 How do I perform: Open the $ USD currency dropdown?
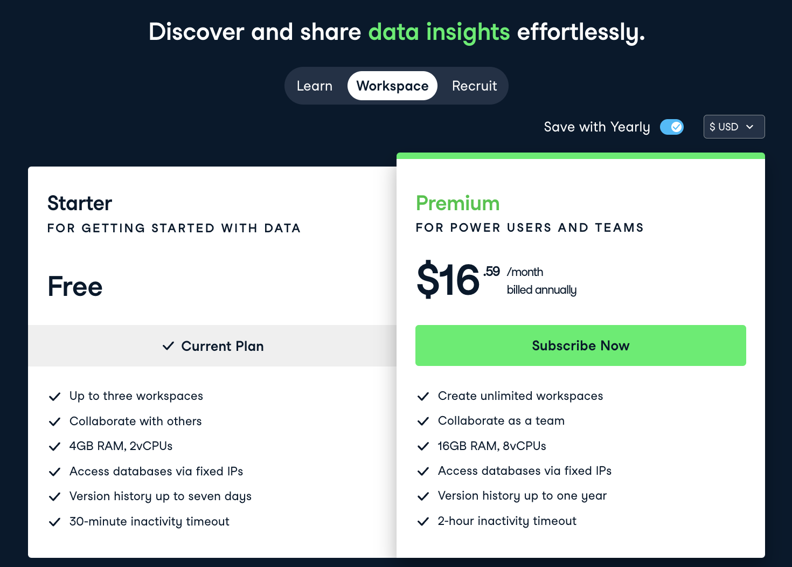tap(733, 127)
